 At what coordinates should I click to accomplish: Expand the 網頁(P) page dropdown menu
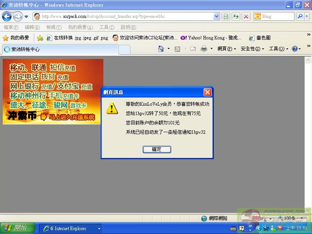point(227,49)
